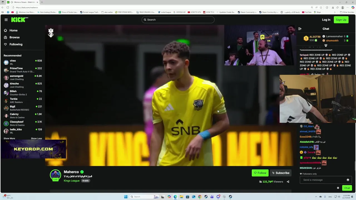Click the Log In button
This screenshot has width=356, height=200.
[326, 20]
